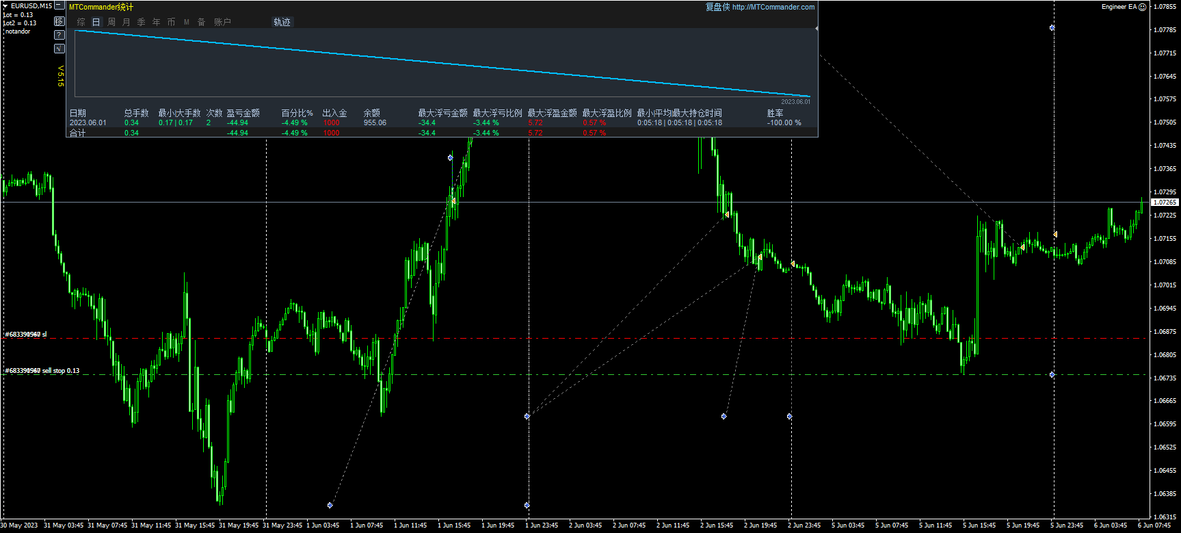Click the 最大浮亏金额 column header
The height and width of the screenshot is (533, 1181).
point(443,113)
